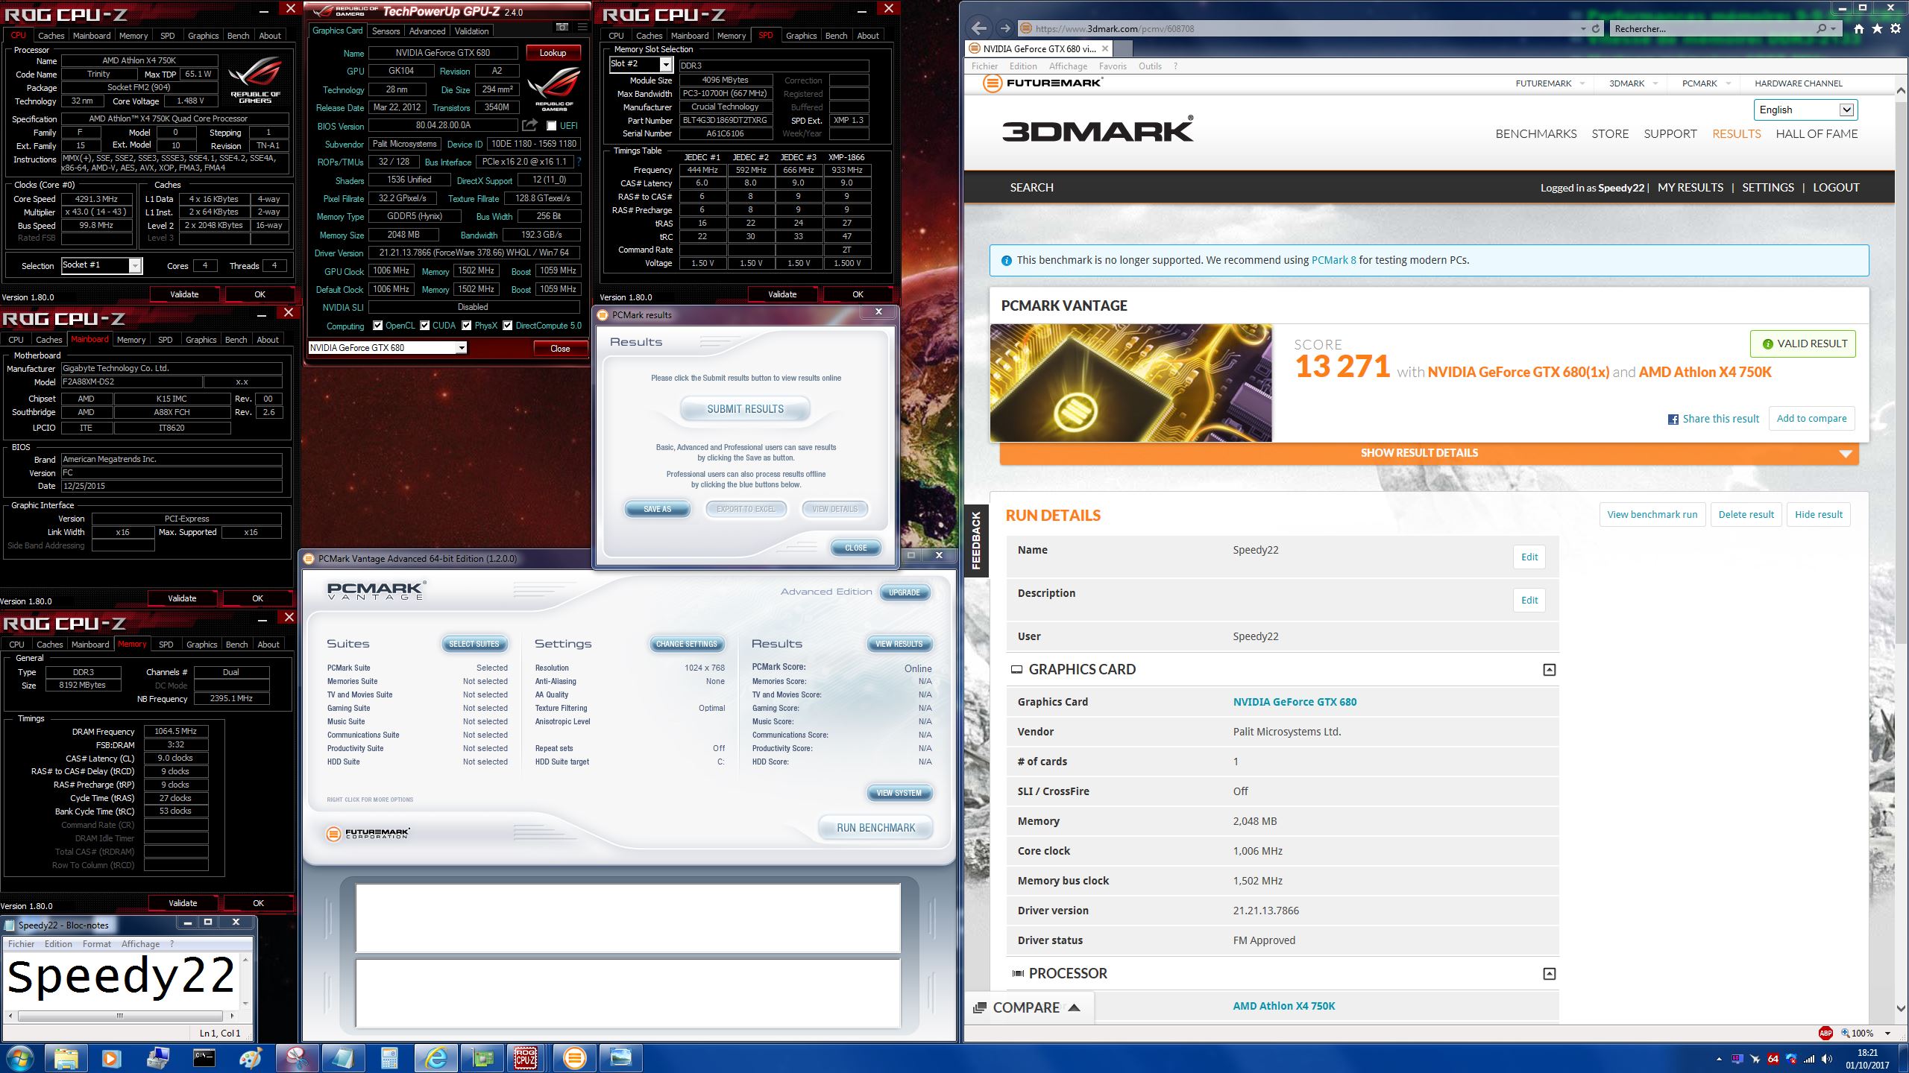The image size is (1909, 1073).
Task: Open Affichage menu in the browser
Action: [1068, 66]
